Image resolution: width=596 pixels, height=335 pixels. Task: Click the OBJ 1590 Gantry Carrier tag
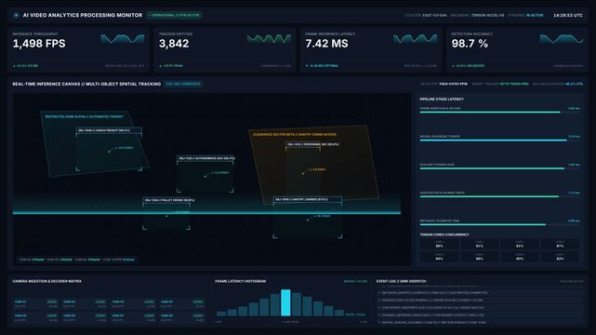tap(307, 199)
